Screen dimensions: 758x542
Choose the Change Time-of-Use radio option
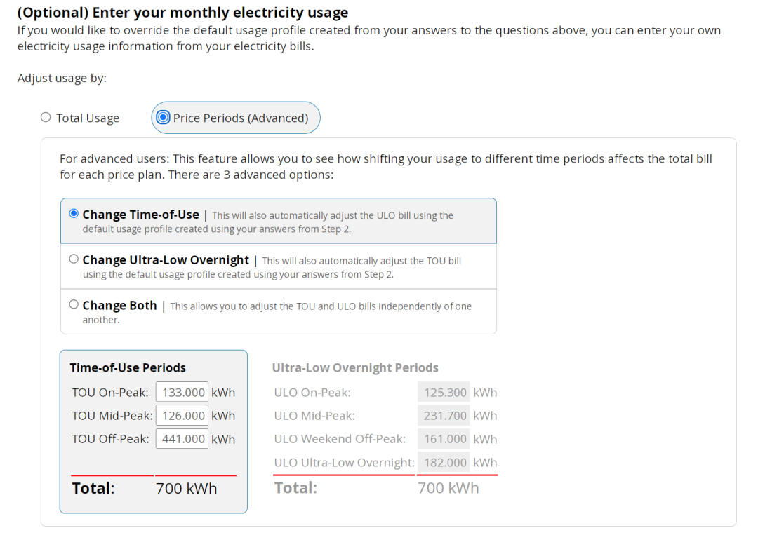(74, 214)
